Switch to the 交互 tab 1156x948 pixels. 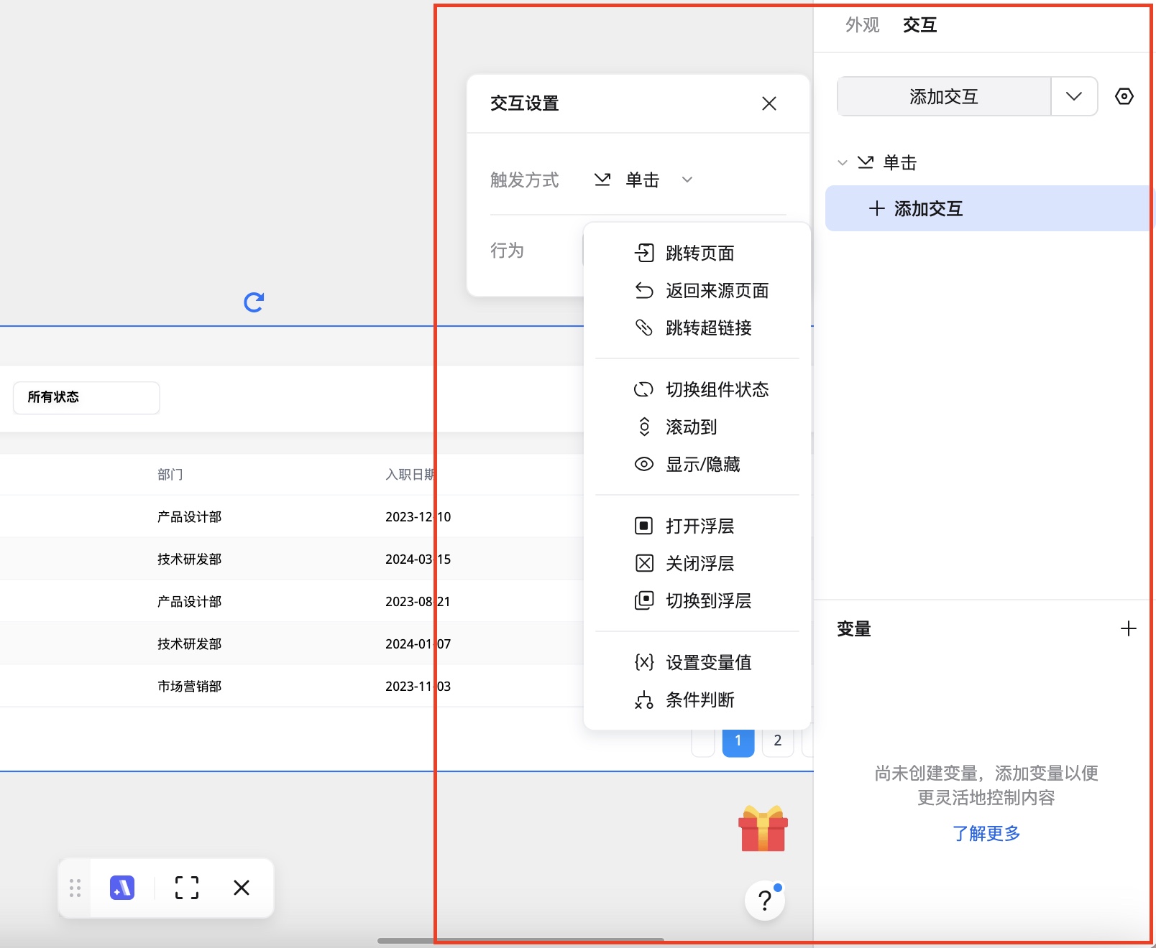pyautogui.click(x=920, y=25)
